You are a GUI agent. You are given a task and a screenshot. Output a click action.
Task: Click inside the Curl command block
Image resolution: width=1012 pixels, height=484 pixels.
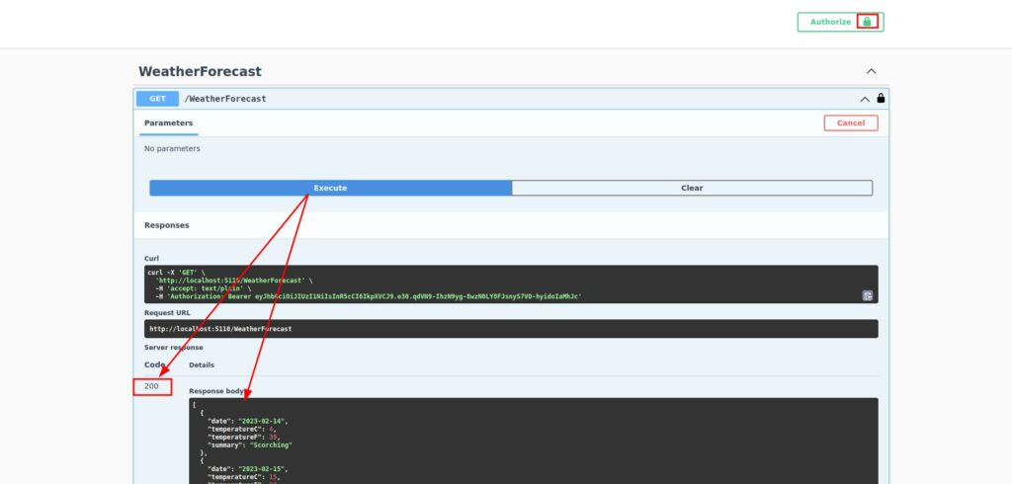coord(494,282)
